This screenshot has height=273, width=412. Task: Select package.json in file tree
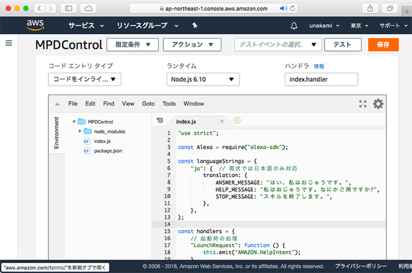(x=108, y=151)
